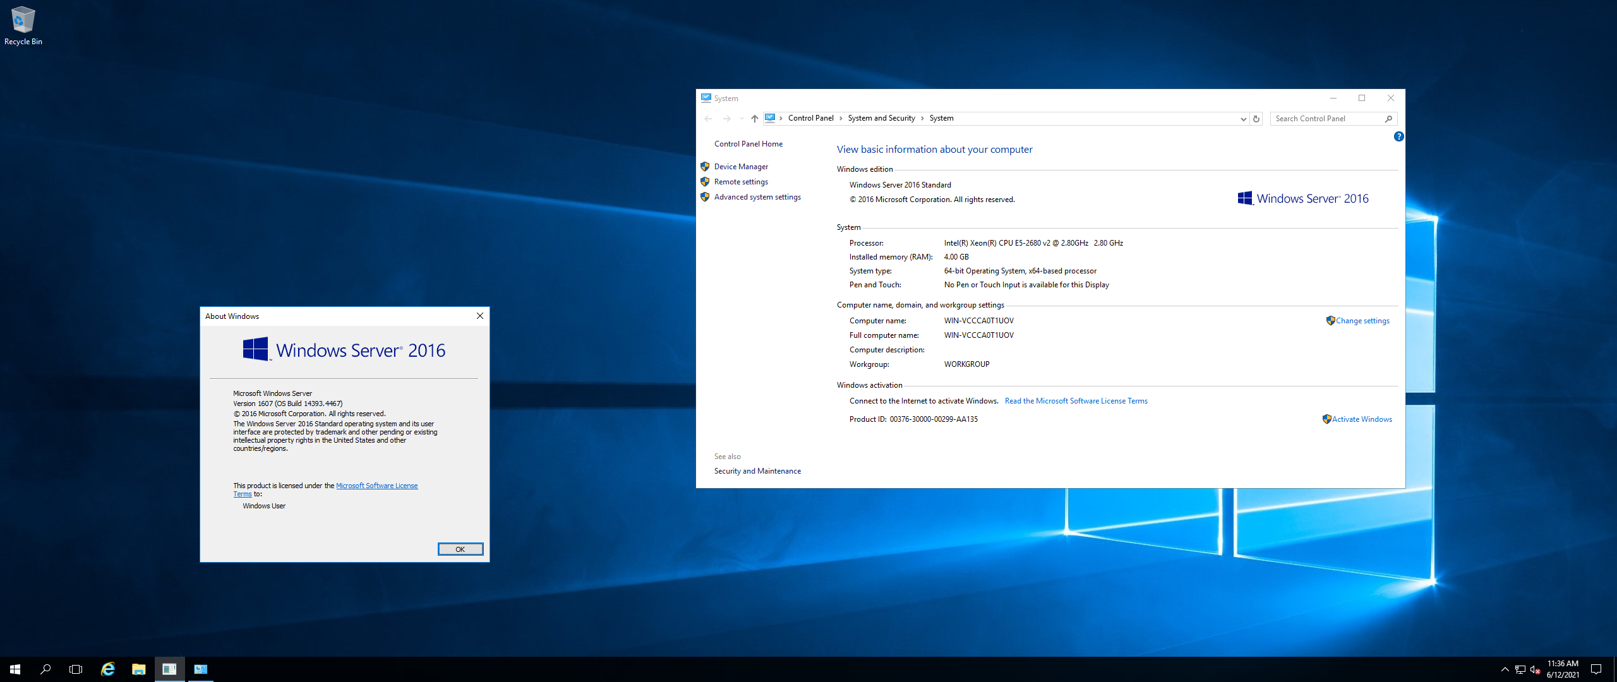Minimize the System window
The width and height of the screenshot is (1617, 682).
[1333, 98]
